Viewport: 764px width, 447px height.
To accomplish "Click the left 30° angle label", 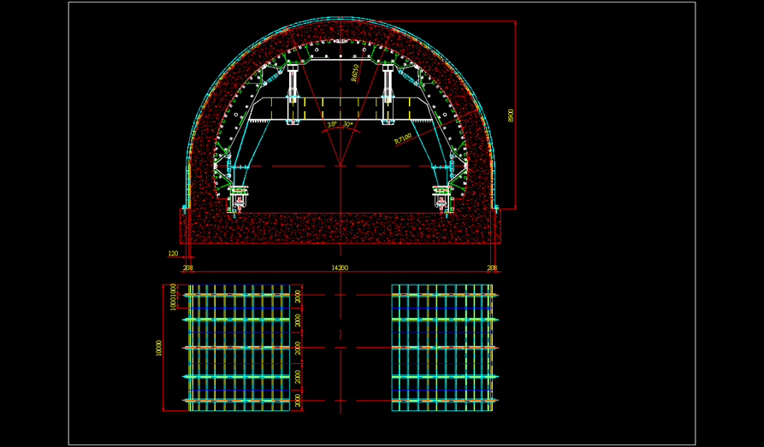I will pyautogui.click(x=331, y=125).
